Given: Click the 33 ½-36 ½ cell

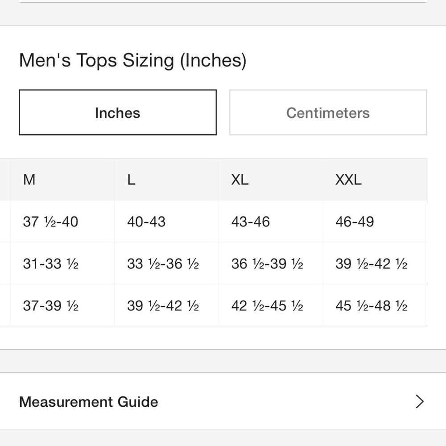Looking at the screenshot, I should pyautogui.click(x=166, y=264).
